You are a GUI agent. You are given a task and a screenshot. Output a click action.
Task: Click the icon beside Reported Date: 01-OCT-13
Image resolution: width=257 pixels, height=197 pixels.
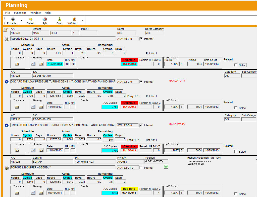coord(7,39)
